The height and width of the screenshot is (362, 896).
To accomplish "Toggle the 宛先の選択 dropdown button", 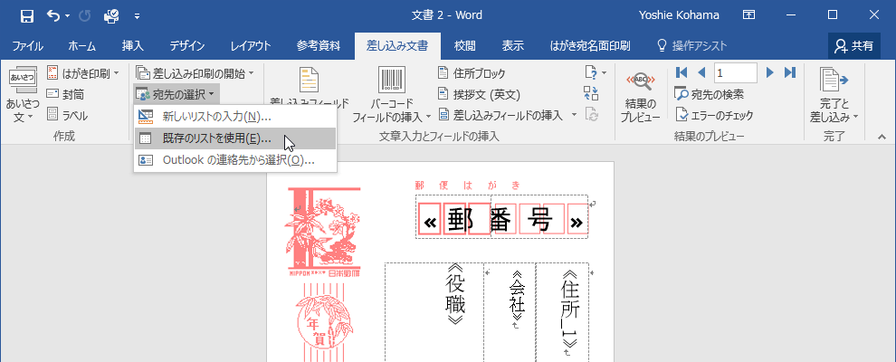I will 176,94.
